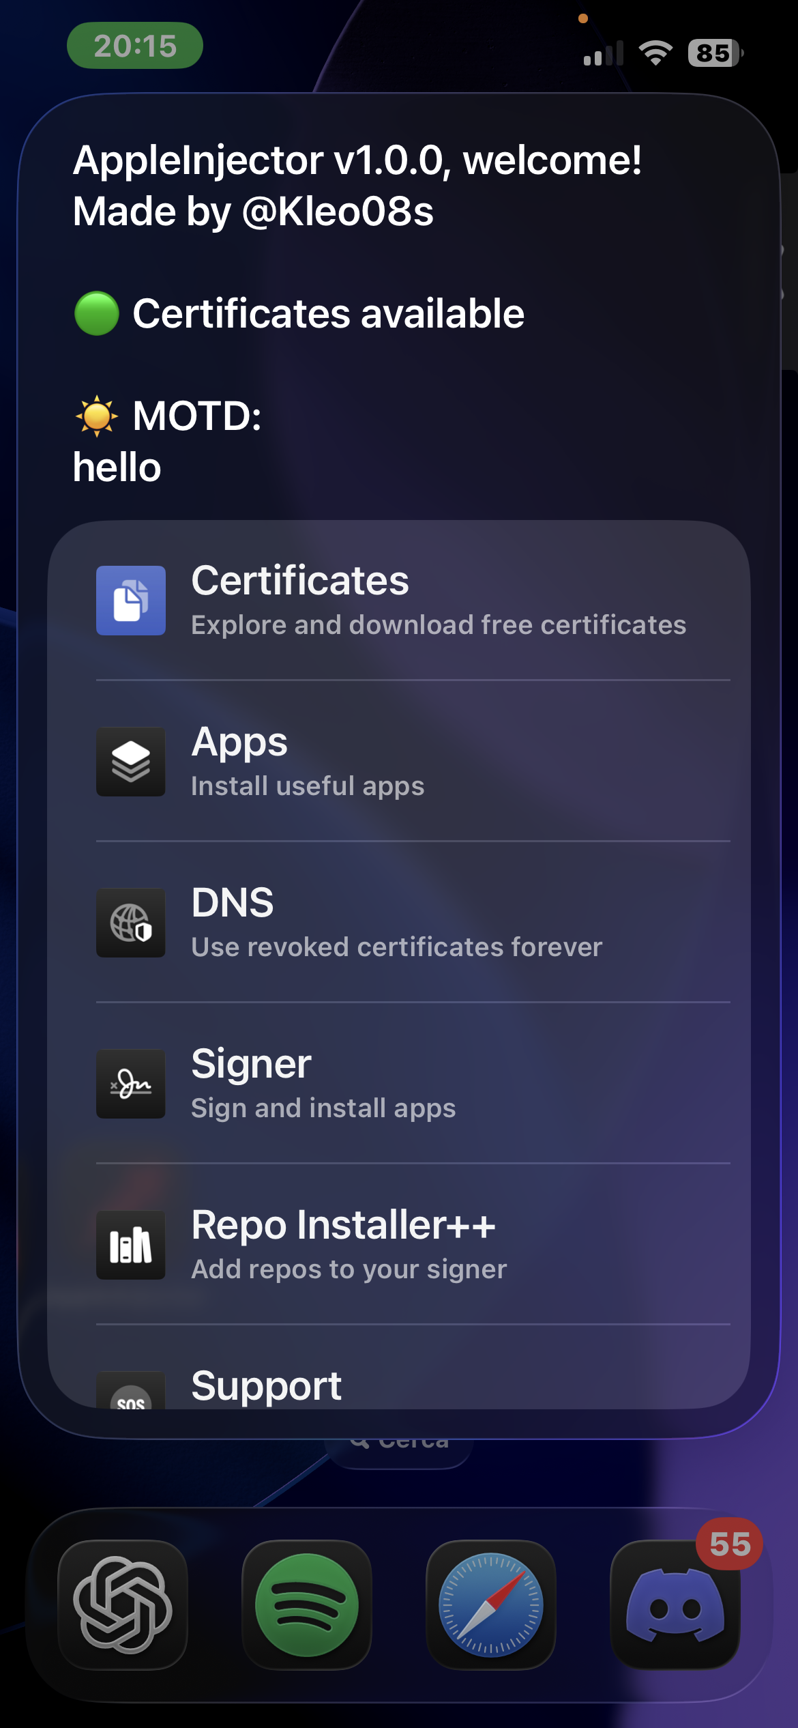Tap the Repo Installer++ books icon
Screen dimensions: 798x1728
point(131,1245)
